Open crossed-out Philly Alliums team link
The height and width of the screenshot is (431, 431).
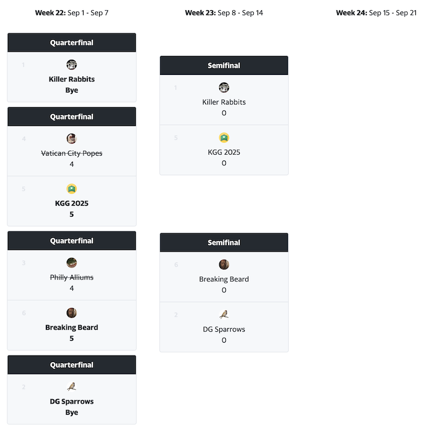[72, 277]
